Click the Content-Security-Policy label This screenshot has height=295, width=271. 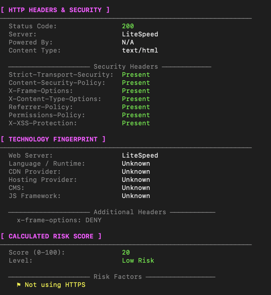57,83
